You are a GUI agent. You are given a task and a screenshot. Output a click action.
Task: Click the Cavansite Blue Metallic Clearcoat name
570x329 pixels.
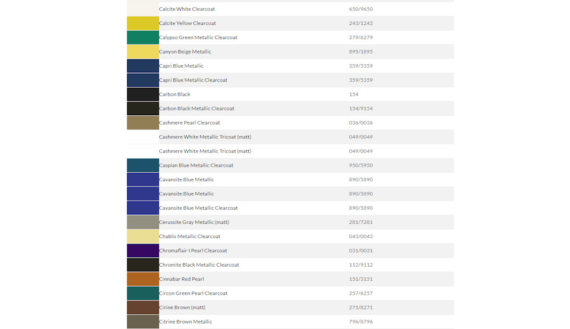[198, 208]
